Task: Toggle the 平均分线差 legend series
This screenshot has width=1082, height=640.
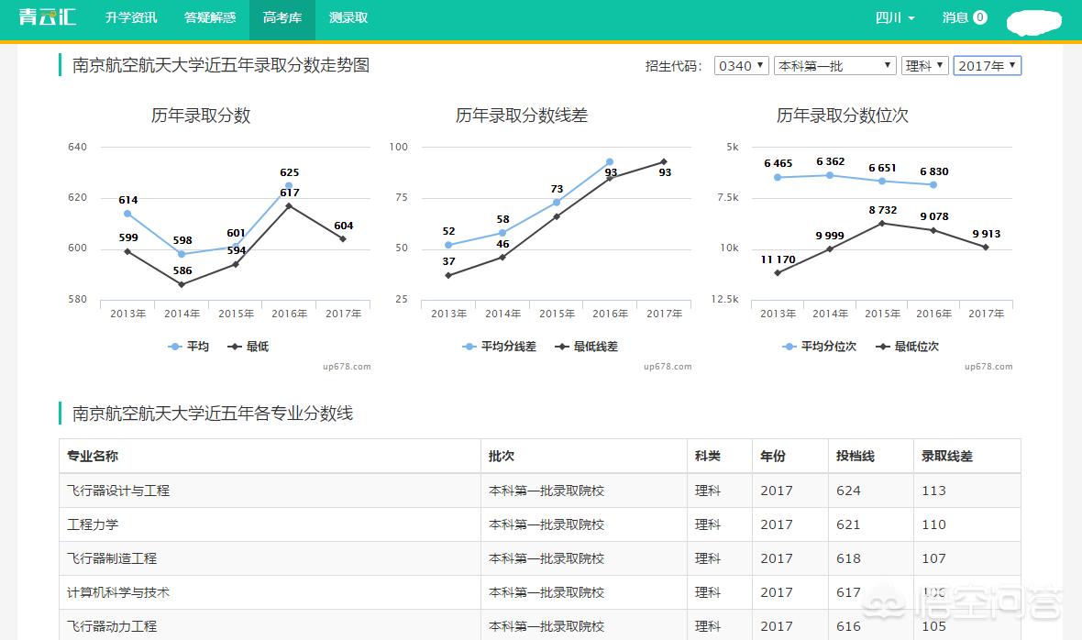Action: point(499,347)
